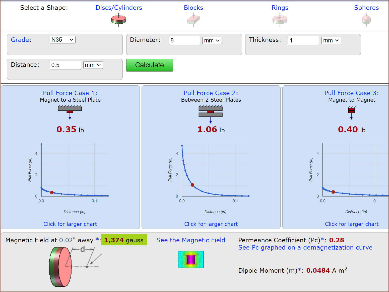Open the Grade N35 dropdown

62,40
